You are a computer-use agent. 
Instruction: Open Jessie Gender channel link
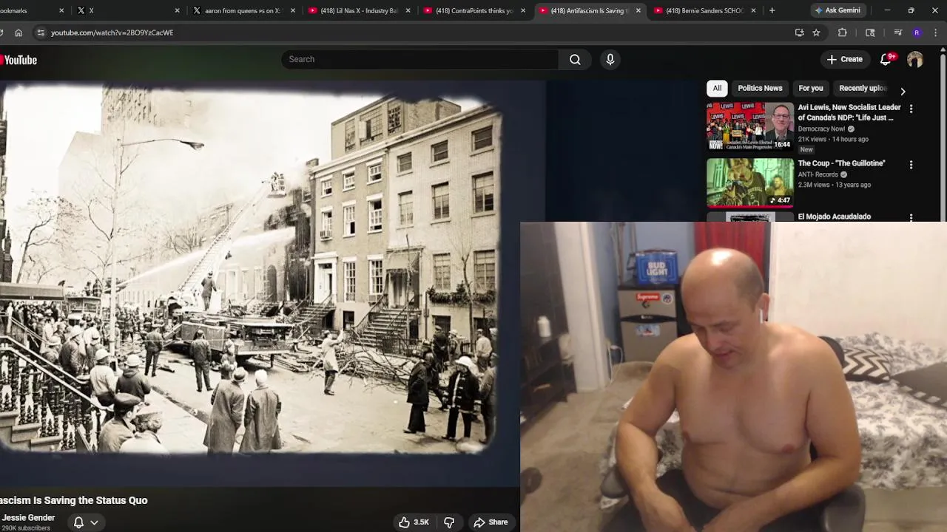pyautogui.click(x=28, y=518)
